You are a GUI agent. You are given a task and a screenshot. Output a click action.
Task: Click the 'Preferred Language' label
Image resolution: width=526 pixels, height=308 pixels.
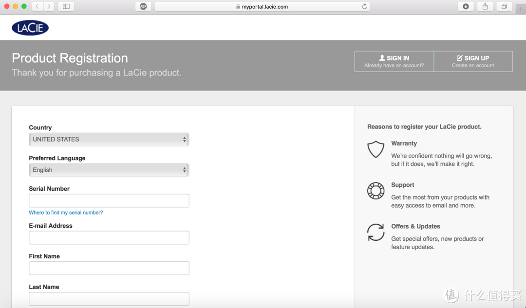pos(57,158)
